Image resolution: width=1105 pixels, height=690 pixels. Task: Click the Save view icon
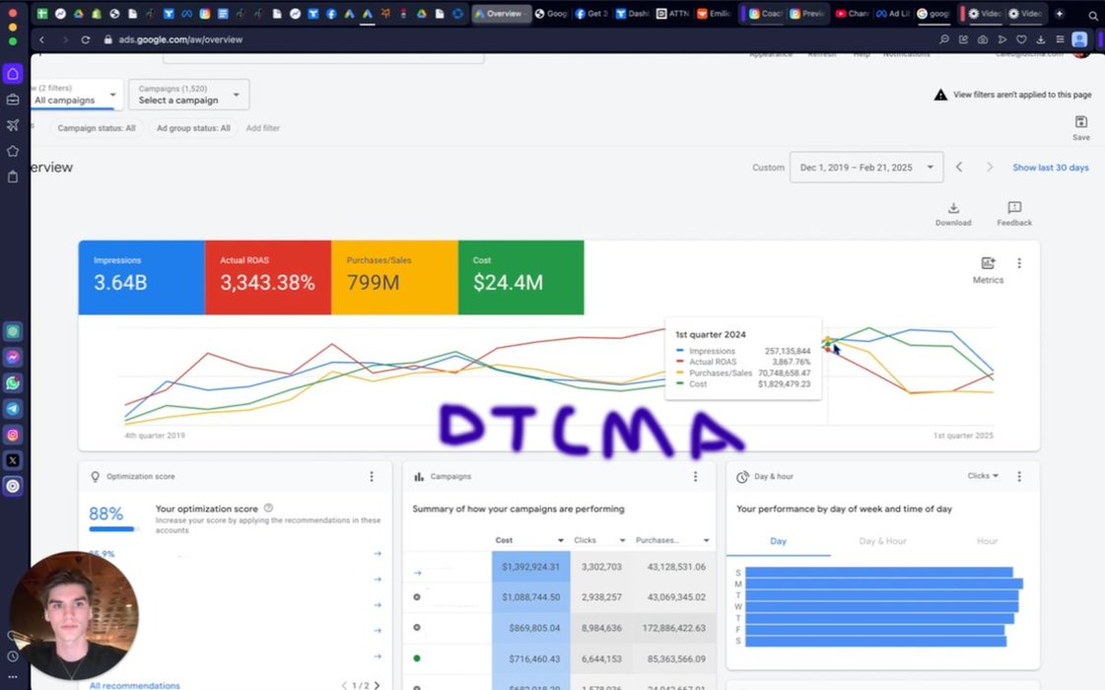[x=1080, y=123]
